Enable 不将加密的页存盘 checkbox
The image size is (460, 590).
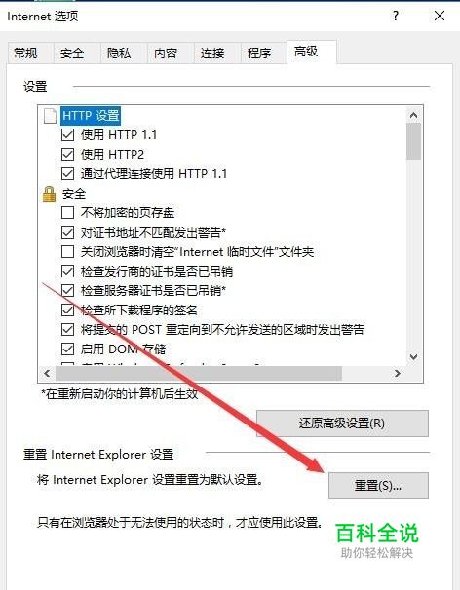[x=67, y=212]
